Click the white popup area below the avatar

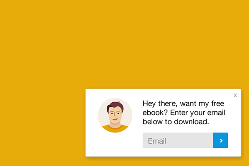115,145
